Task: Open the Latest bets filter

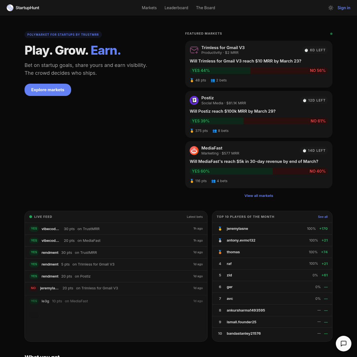Action: 195,217
